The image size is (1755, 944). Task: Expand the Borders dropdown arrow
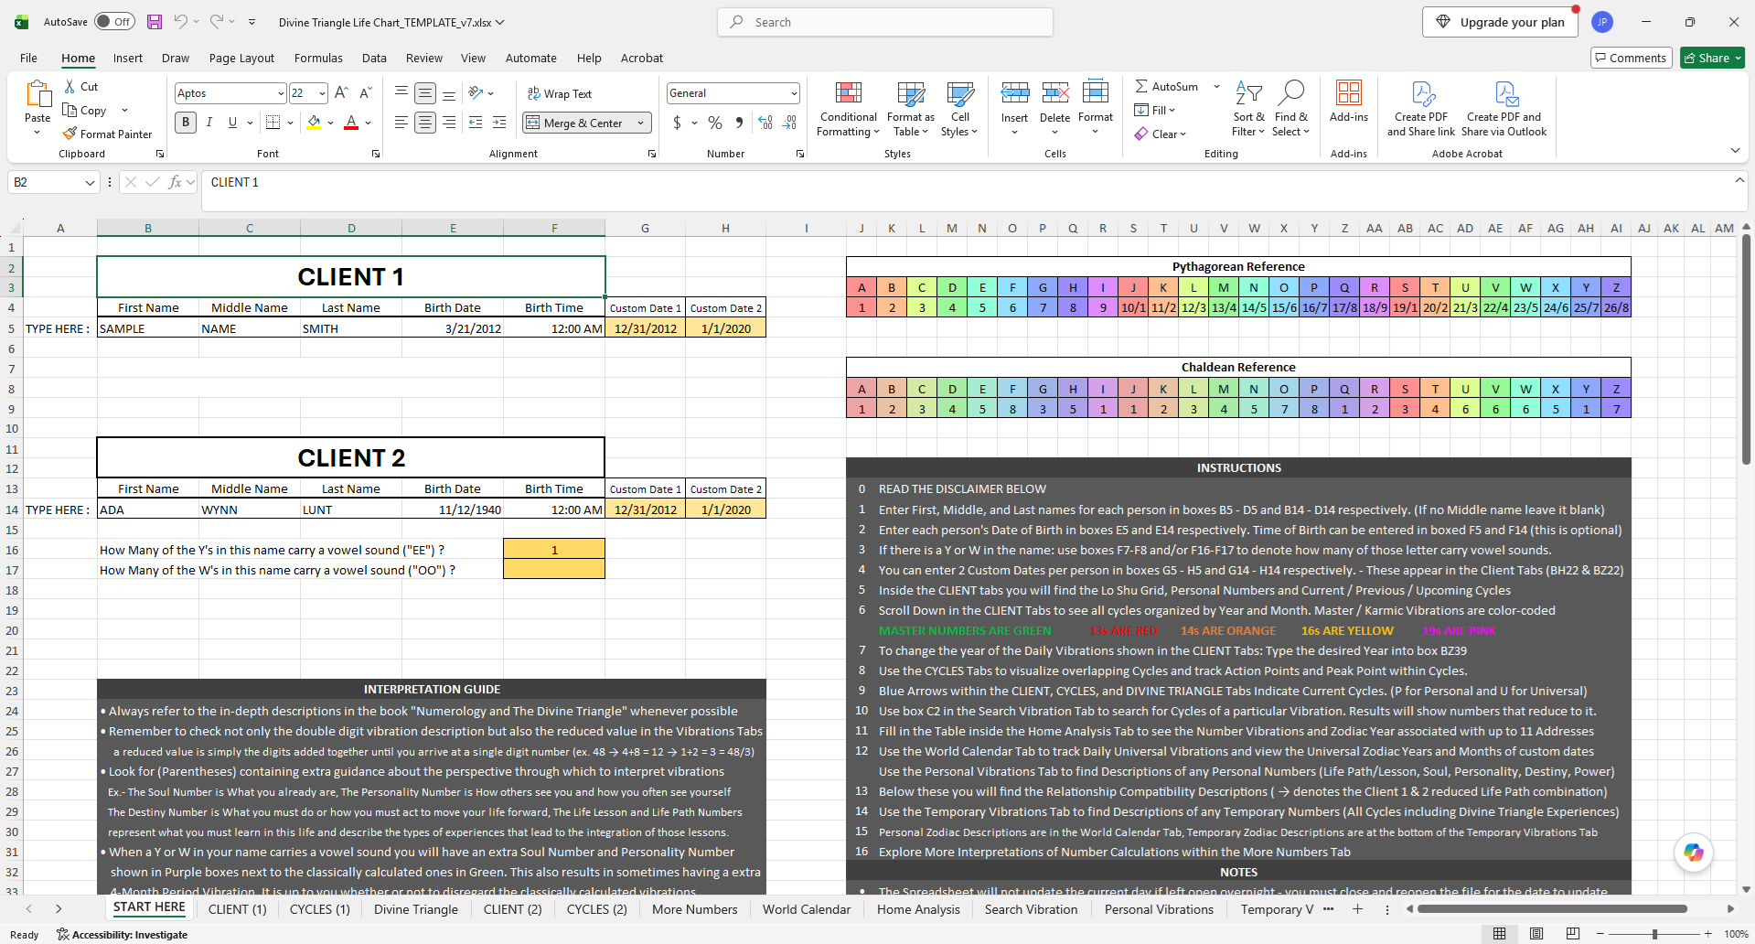290,123
